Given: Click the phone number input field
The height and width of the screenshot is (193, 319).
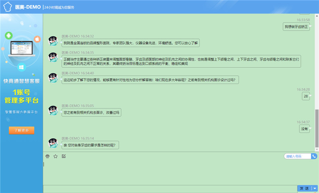Looking at the screenshot, I should (x=297, y=156).
